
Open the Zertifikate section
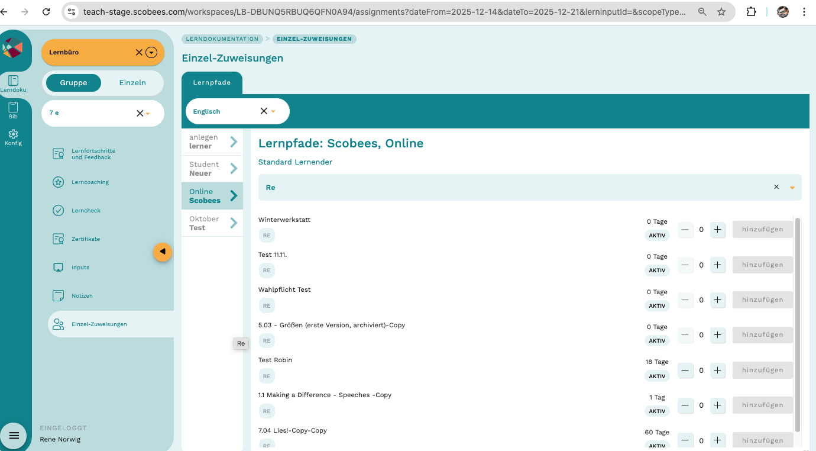(x=86, y=239)
